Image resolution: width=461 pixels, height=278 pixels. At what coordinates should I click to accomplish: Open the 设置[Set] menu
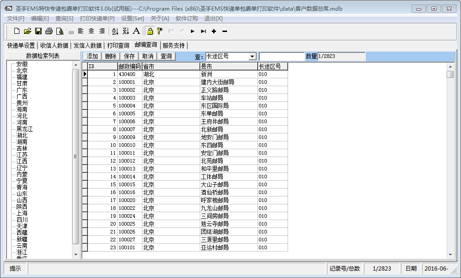[133, 19]
